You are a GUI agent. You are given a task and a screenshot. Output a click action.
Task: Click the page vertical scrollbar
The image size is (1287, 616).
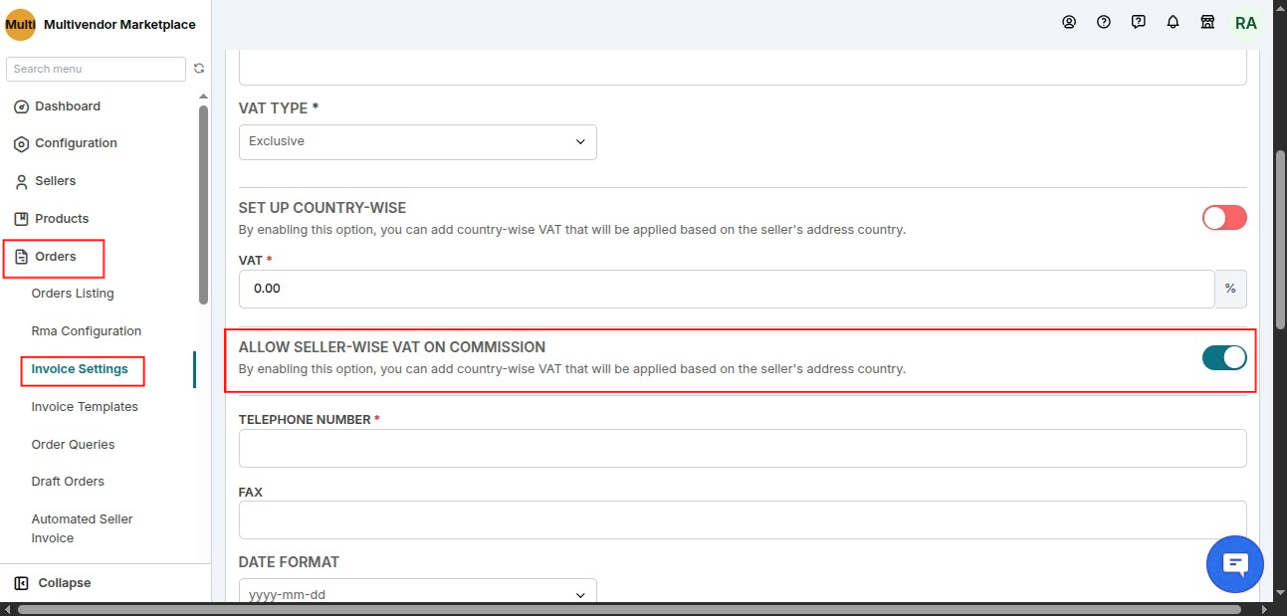click(1280, 239)
